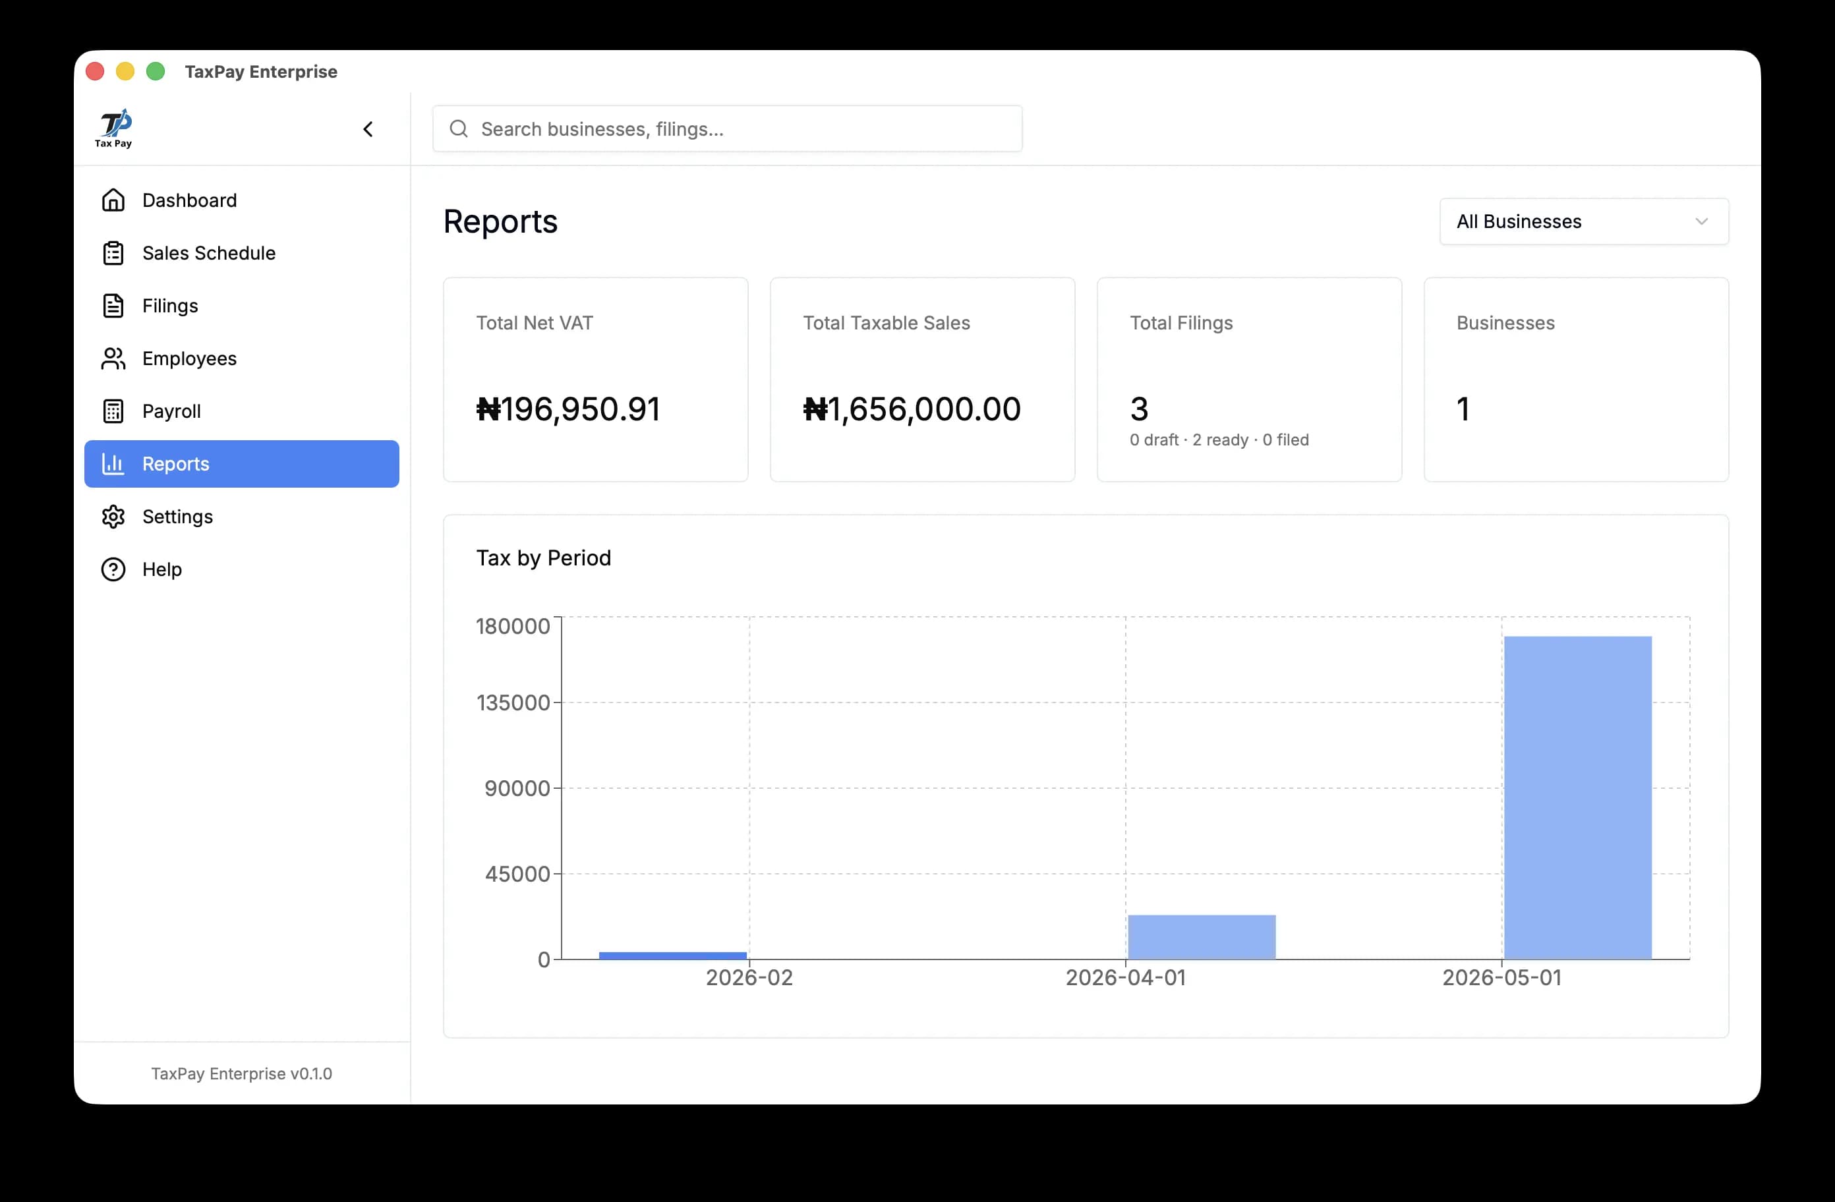
Task: Click the Sales Schedule clipboard icon
Action: coord(113,253)
